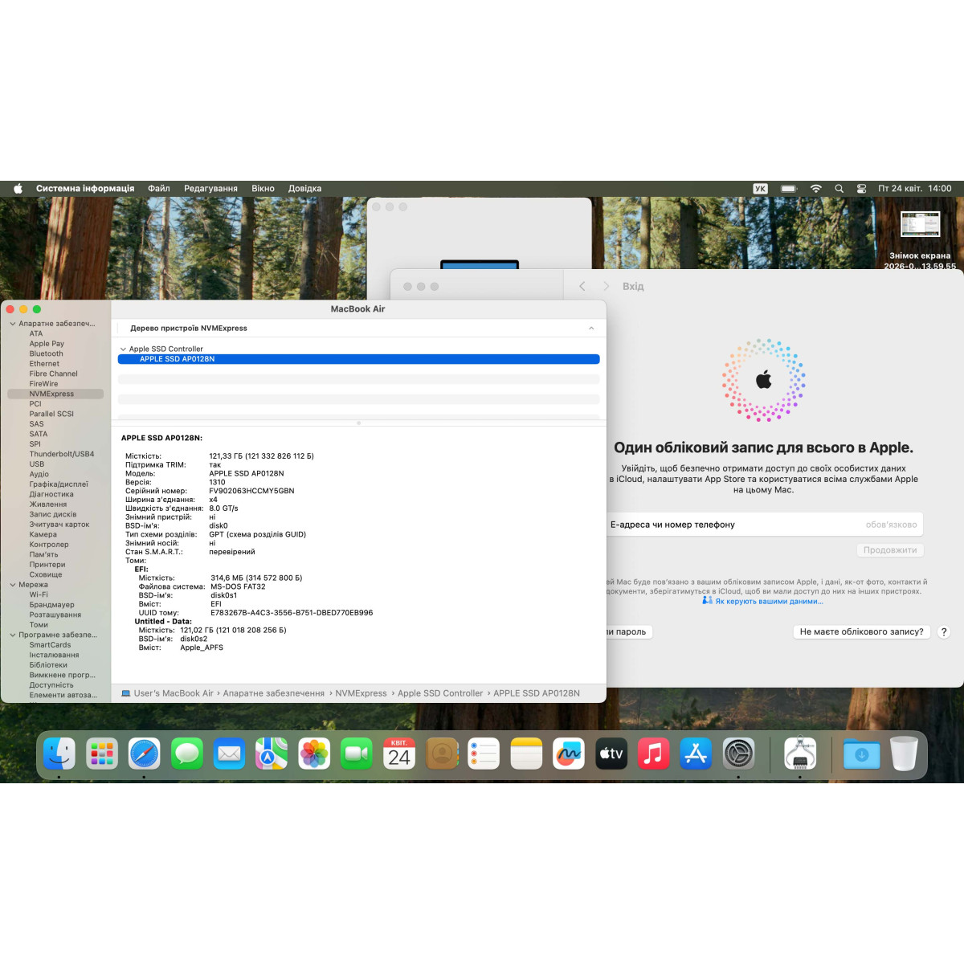The width and height of the screenshot is (964, 964).
Task: Collapse the Апаратне забезпечення sidebar group
Action: pos(13,324)
